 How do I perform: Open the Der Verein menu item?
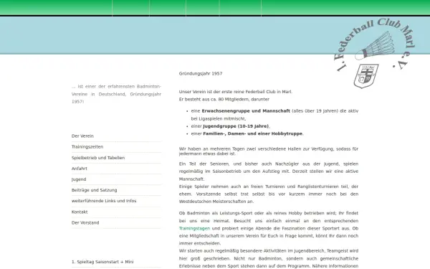pyautogui.click(x=82, y=136)
